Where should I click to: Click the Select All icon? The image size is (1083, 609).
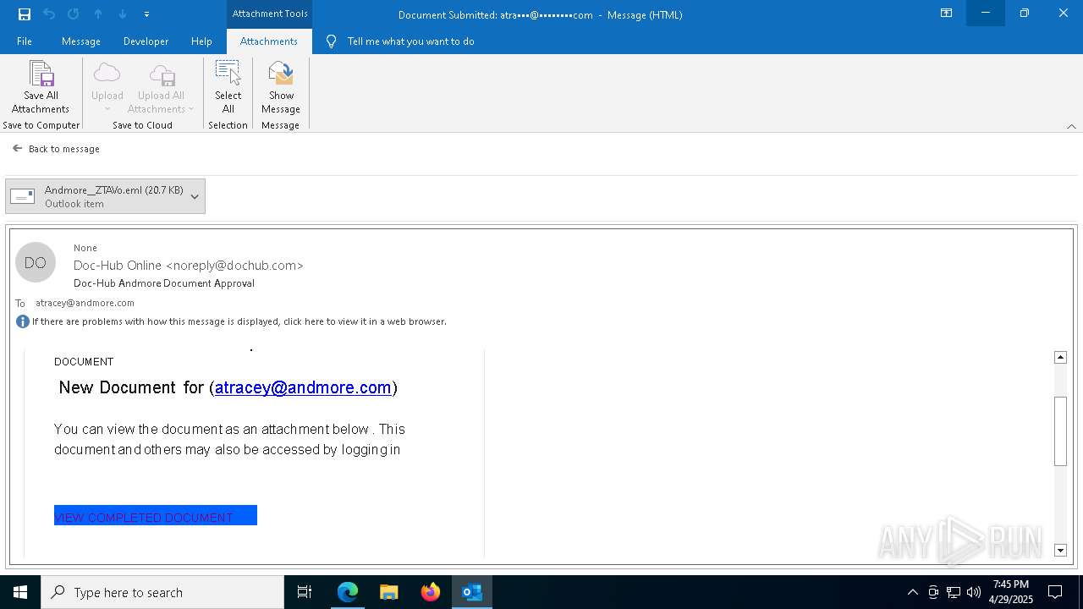pos(228,73)
